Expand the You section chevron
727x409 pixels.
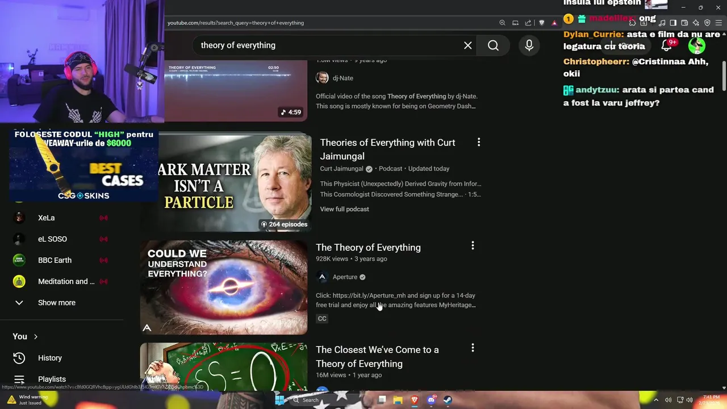(35, 337)
